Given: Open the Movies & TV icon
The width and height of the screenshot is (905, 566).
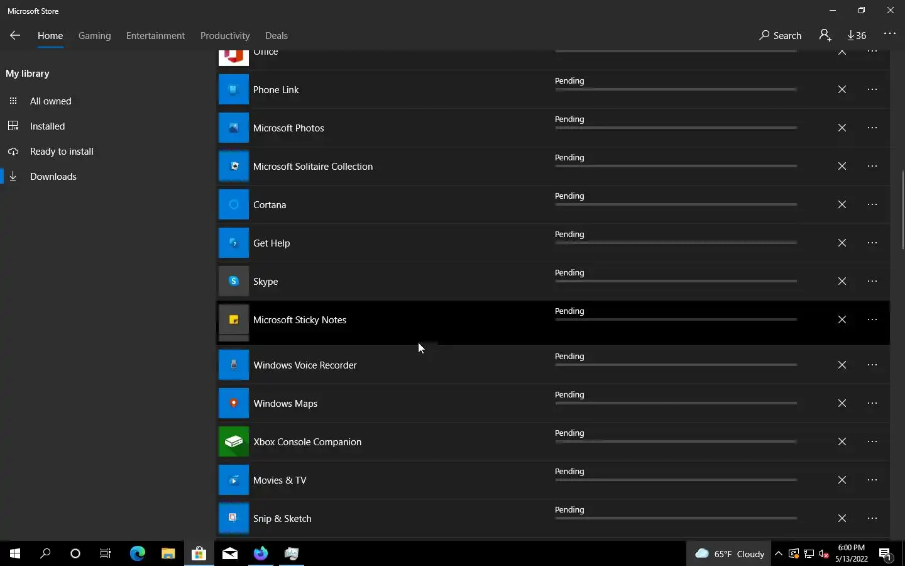Looking at the screenshot, I should click(233, 480).
